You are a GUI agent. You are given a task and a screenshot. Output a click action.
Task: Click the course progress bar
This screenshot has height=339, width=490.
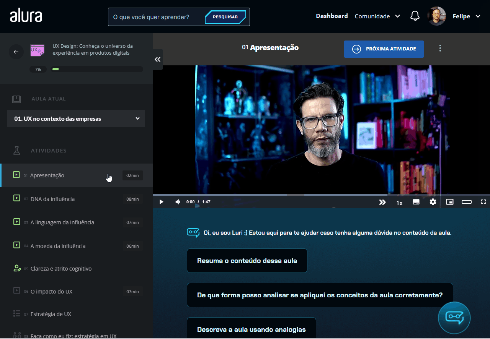click(97, 69)
